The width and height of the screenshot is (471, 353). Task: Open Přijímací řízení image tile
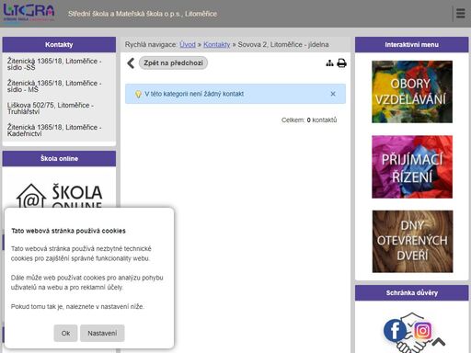pos(412,166)
